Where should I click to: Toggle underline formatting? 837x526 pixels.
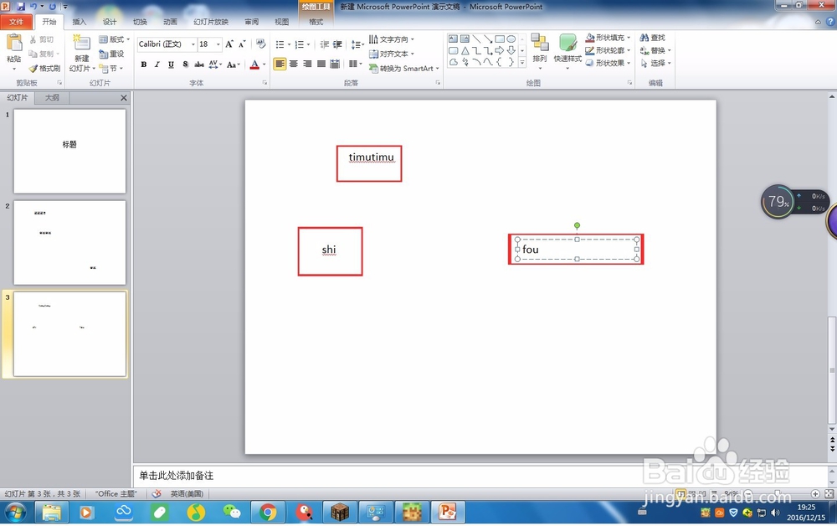click(x=170, y=64)
